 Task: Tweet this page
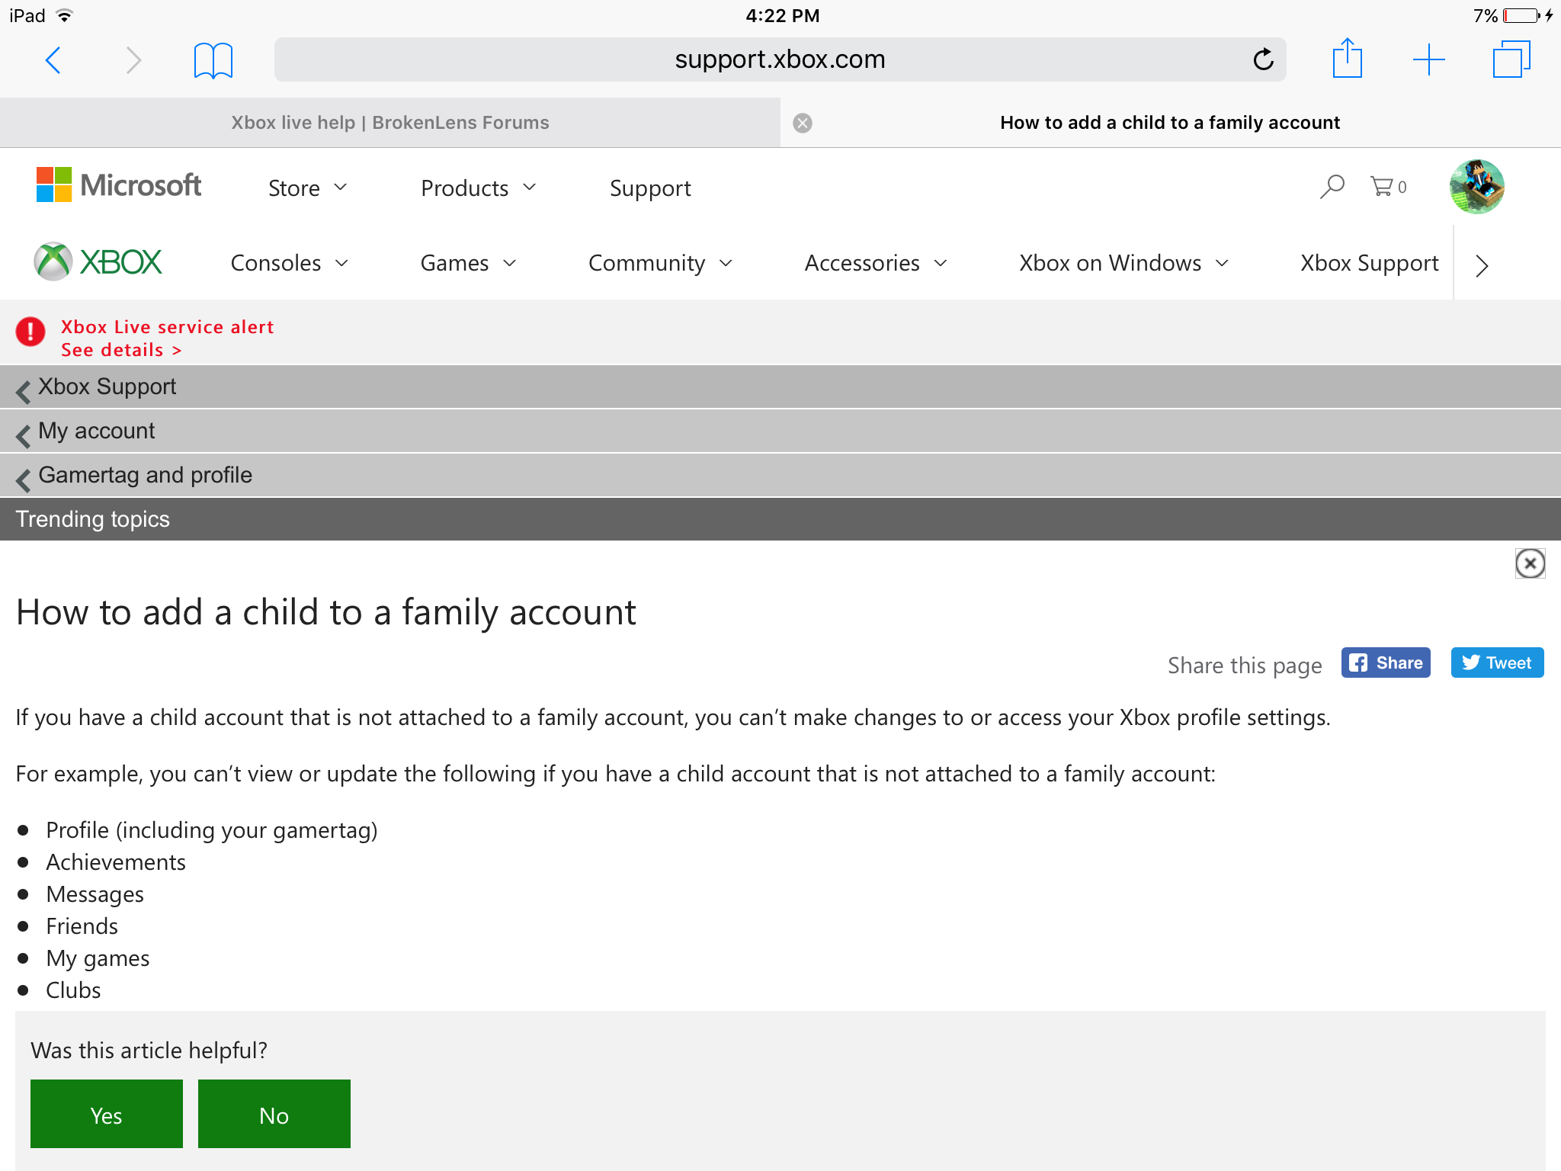click(1497, 662)
